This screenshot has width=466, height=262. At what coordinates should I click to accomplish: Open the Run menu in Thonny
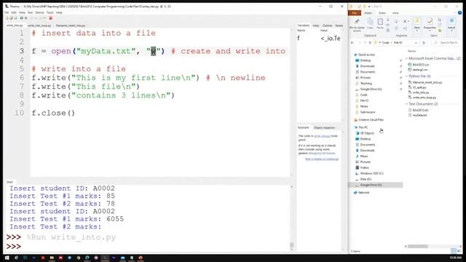31,12
